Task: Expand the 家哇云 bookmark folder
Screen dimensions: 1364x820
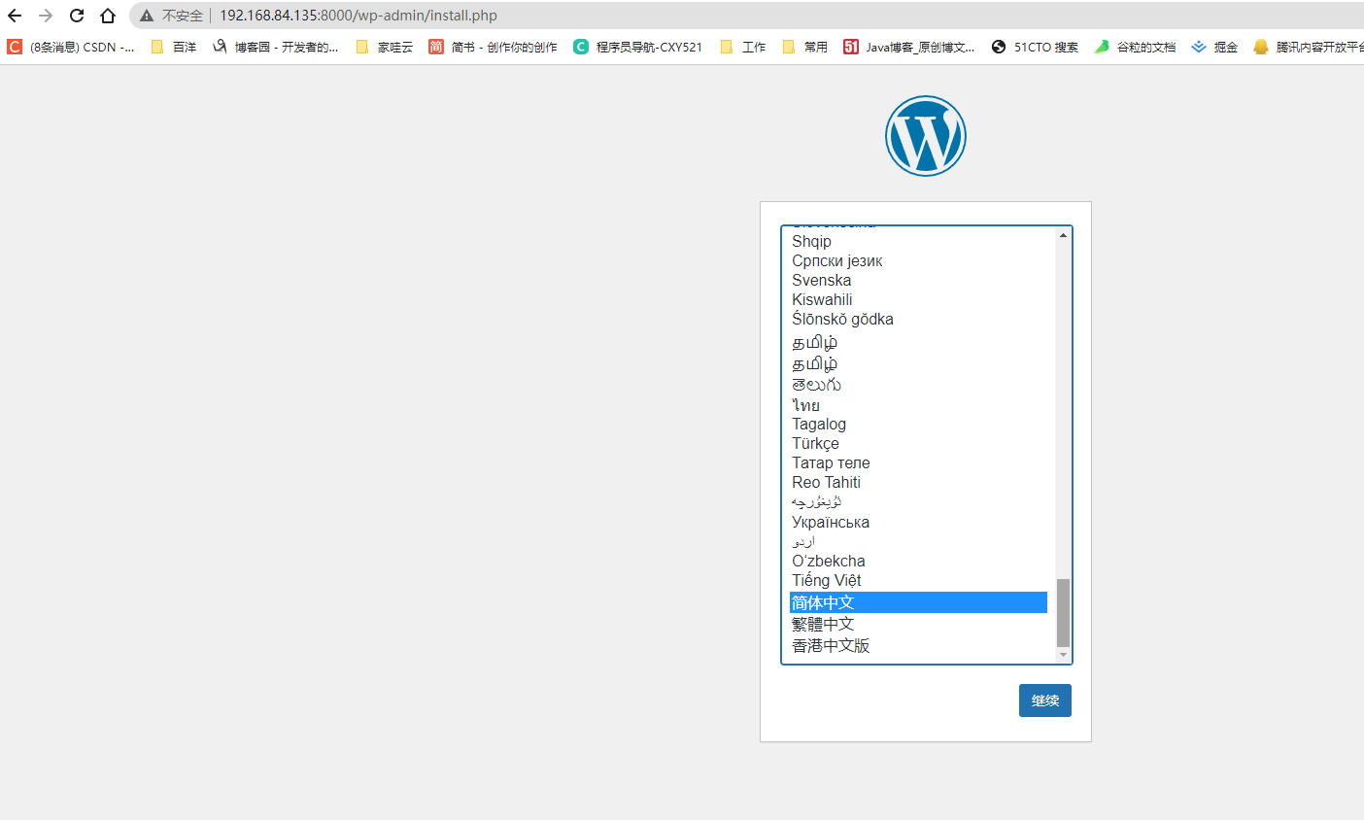Action: coord(385,47)
